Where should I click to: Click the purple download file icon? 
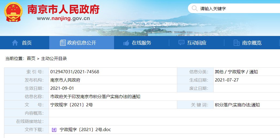click(x=54, y=130)
